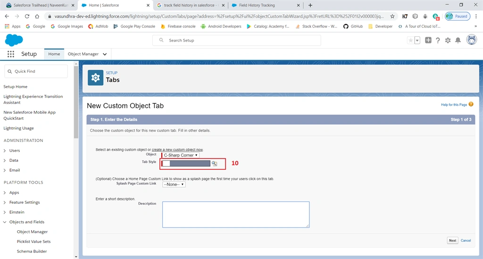The height and width of the screenshot is (259, 483).
Task: Collapse the Objects and Fields section
Action: (x=5, y=222)
